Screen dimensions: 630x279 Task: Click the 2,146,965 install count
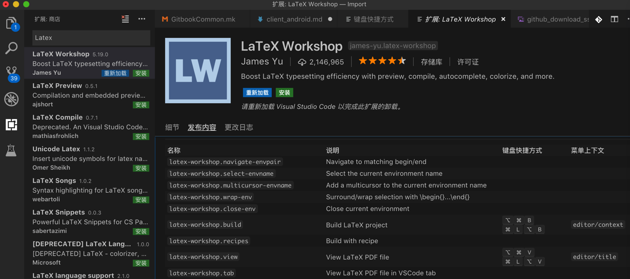(x=327, y=62)
